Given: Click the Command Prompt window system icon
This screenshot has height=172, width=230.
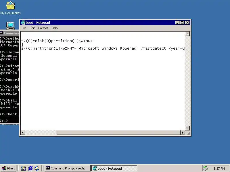Looking at the screenshot, I should click(x=1, y=33).
